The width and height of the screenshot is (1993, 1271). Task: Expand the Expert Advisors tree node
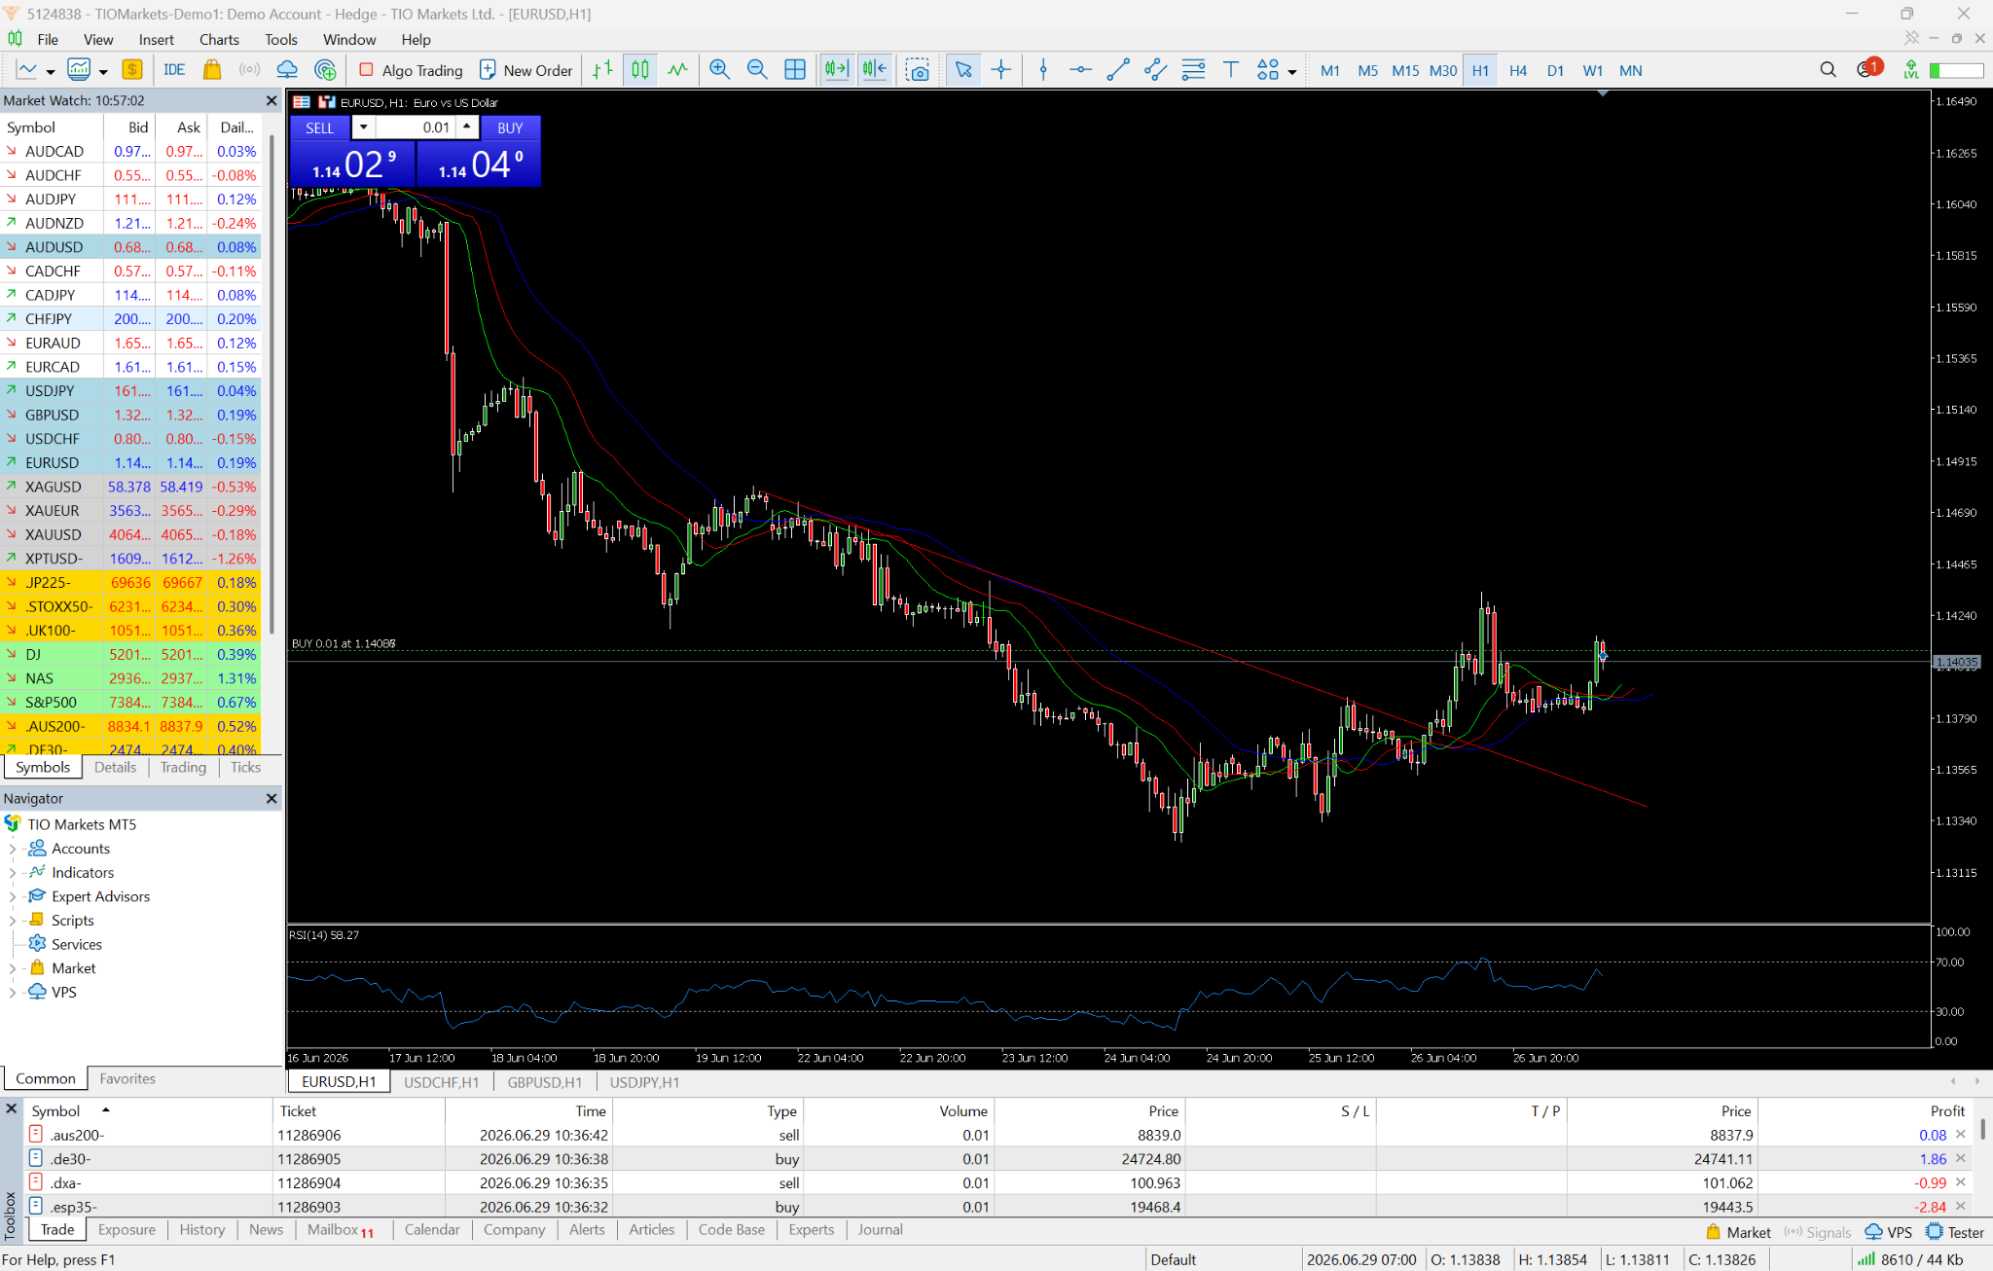coord(13,896)
